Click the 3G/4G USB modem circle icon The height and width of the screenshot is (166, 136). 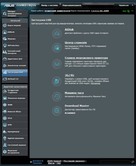coord(57,81)
